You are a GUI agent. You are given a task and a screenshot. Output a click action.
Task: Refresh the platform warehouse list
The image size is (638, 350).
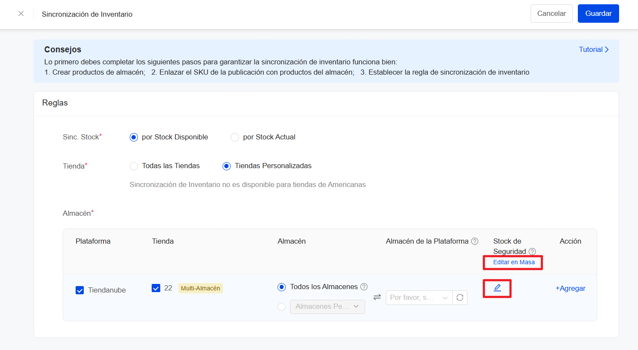[x=460, y=297]
